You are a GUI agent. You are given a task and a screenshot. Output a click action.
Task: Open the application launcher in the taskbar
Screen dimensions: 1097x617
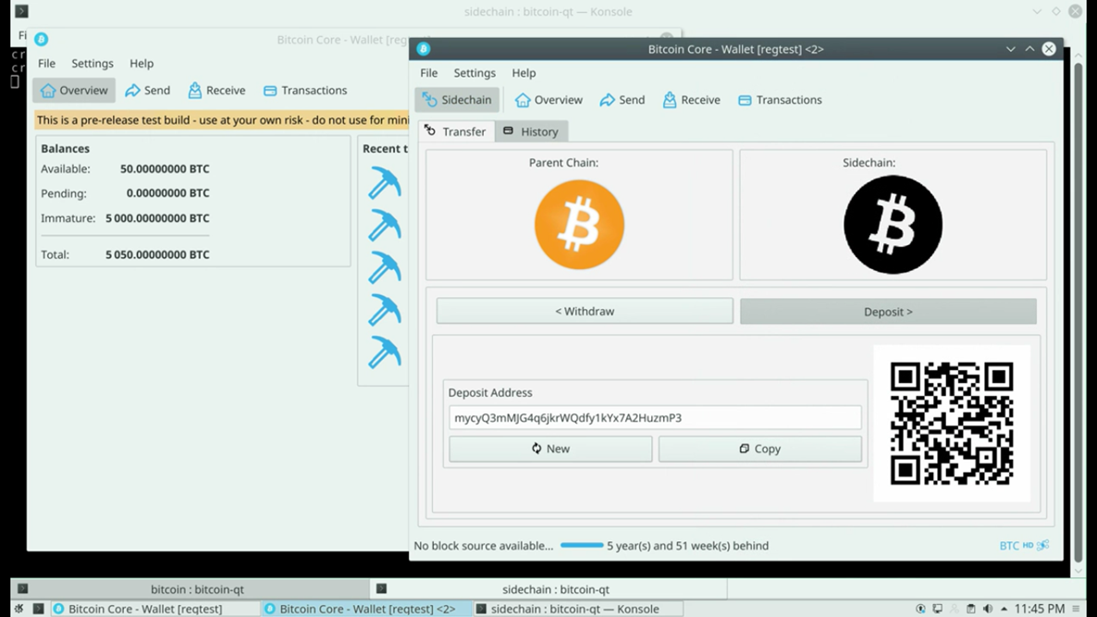[18, 609]
